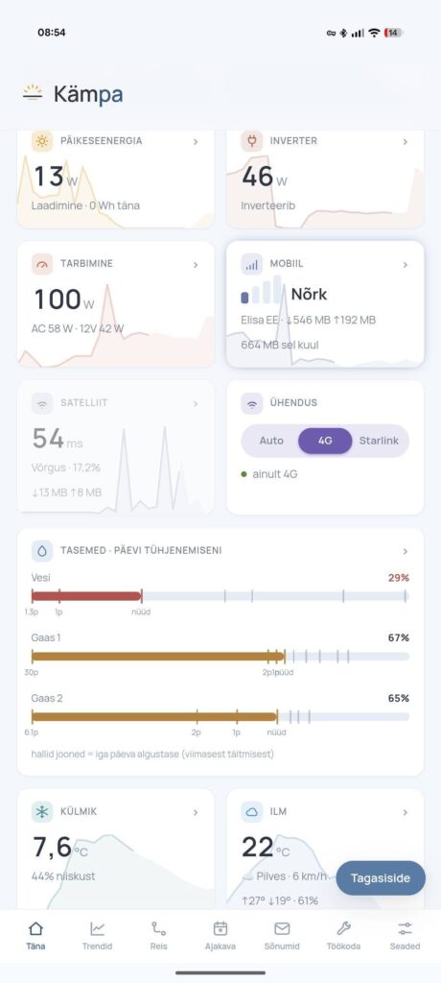Open the Seaded tab
This screenshot has width=441, height=983.
click(x=405, y=935)
